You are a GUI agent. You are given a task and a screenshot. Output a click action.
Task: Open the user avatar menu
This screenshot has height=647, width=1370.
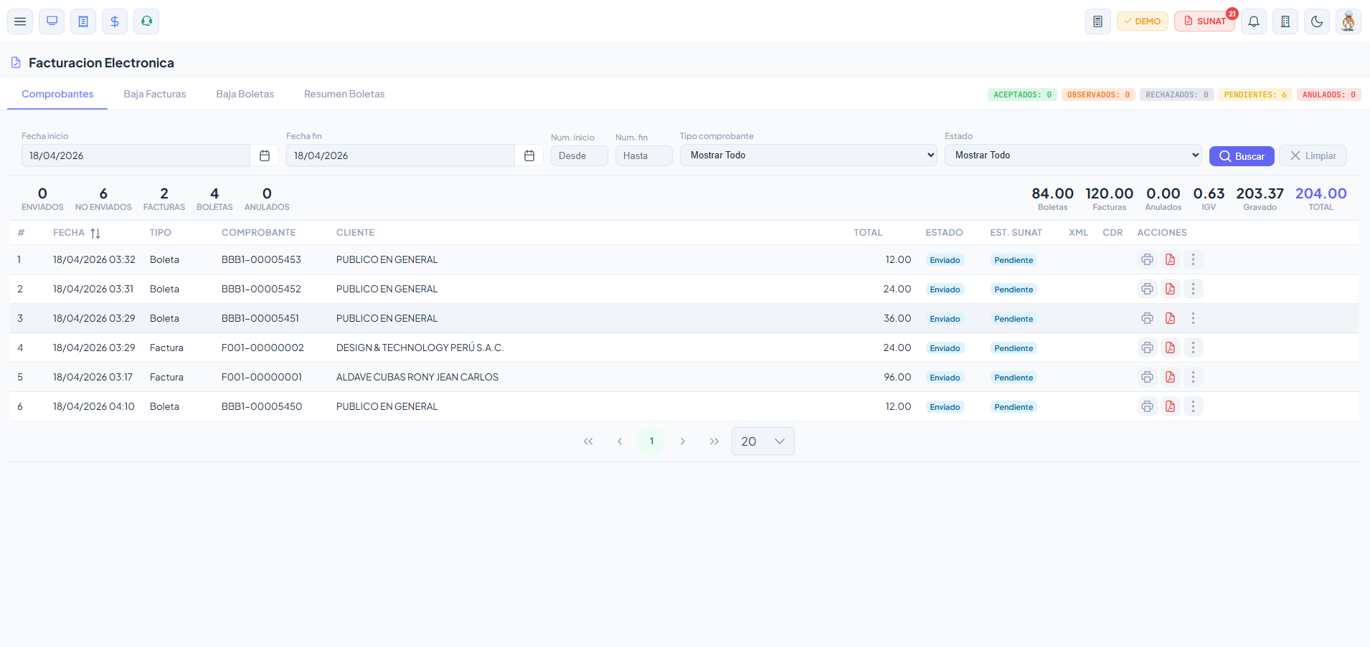click(x=1348, y=21)
